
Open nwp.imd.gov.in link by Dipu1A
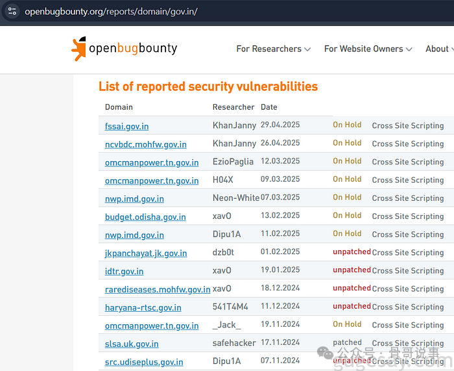[x=134, y=235]
